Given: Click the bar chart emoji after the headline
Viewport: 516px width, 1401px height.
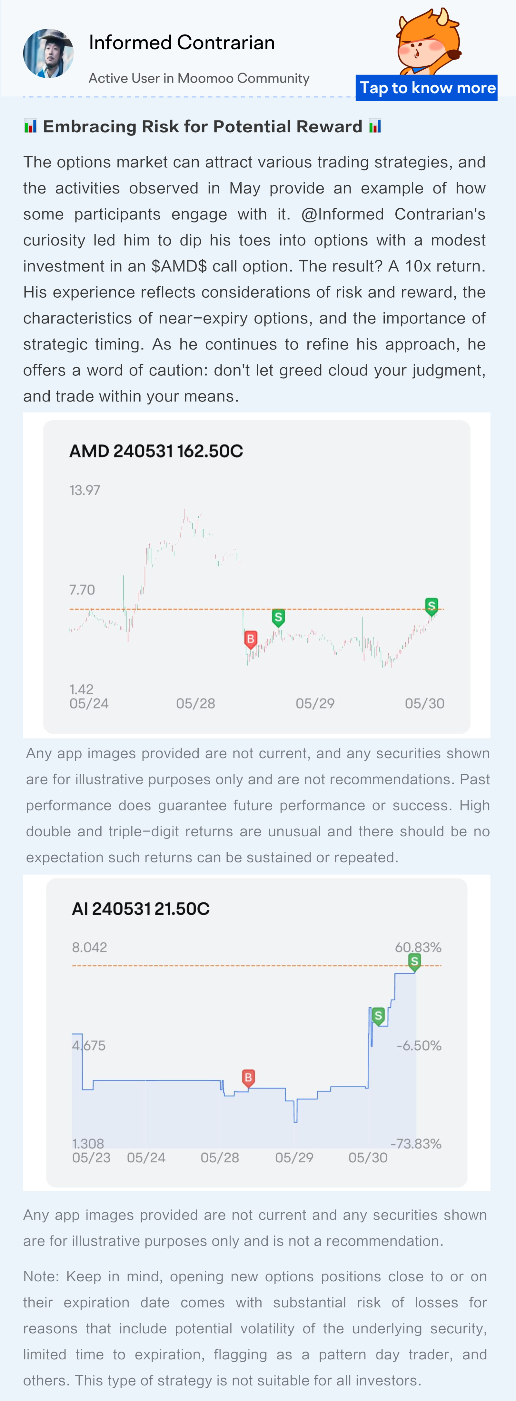Looking at the screenshot, I should click(375, 126).
